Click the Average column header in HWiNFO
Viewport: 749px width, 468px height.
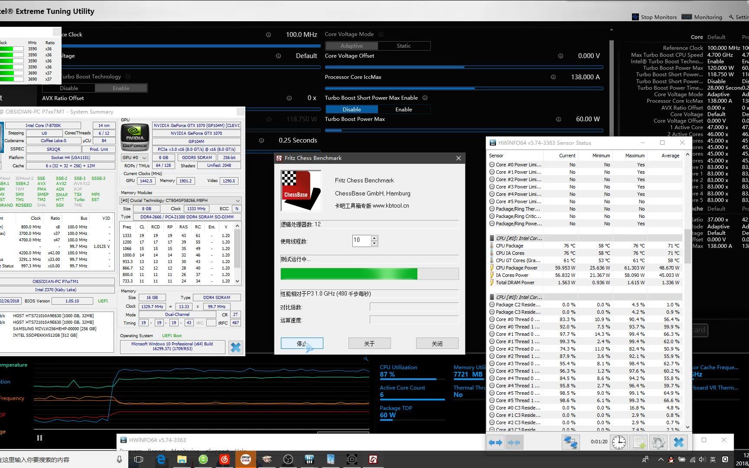click(664, 156)
